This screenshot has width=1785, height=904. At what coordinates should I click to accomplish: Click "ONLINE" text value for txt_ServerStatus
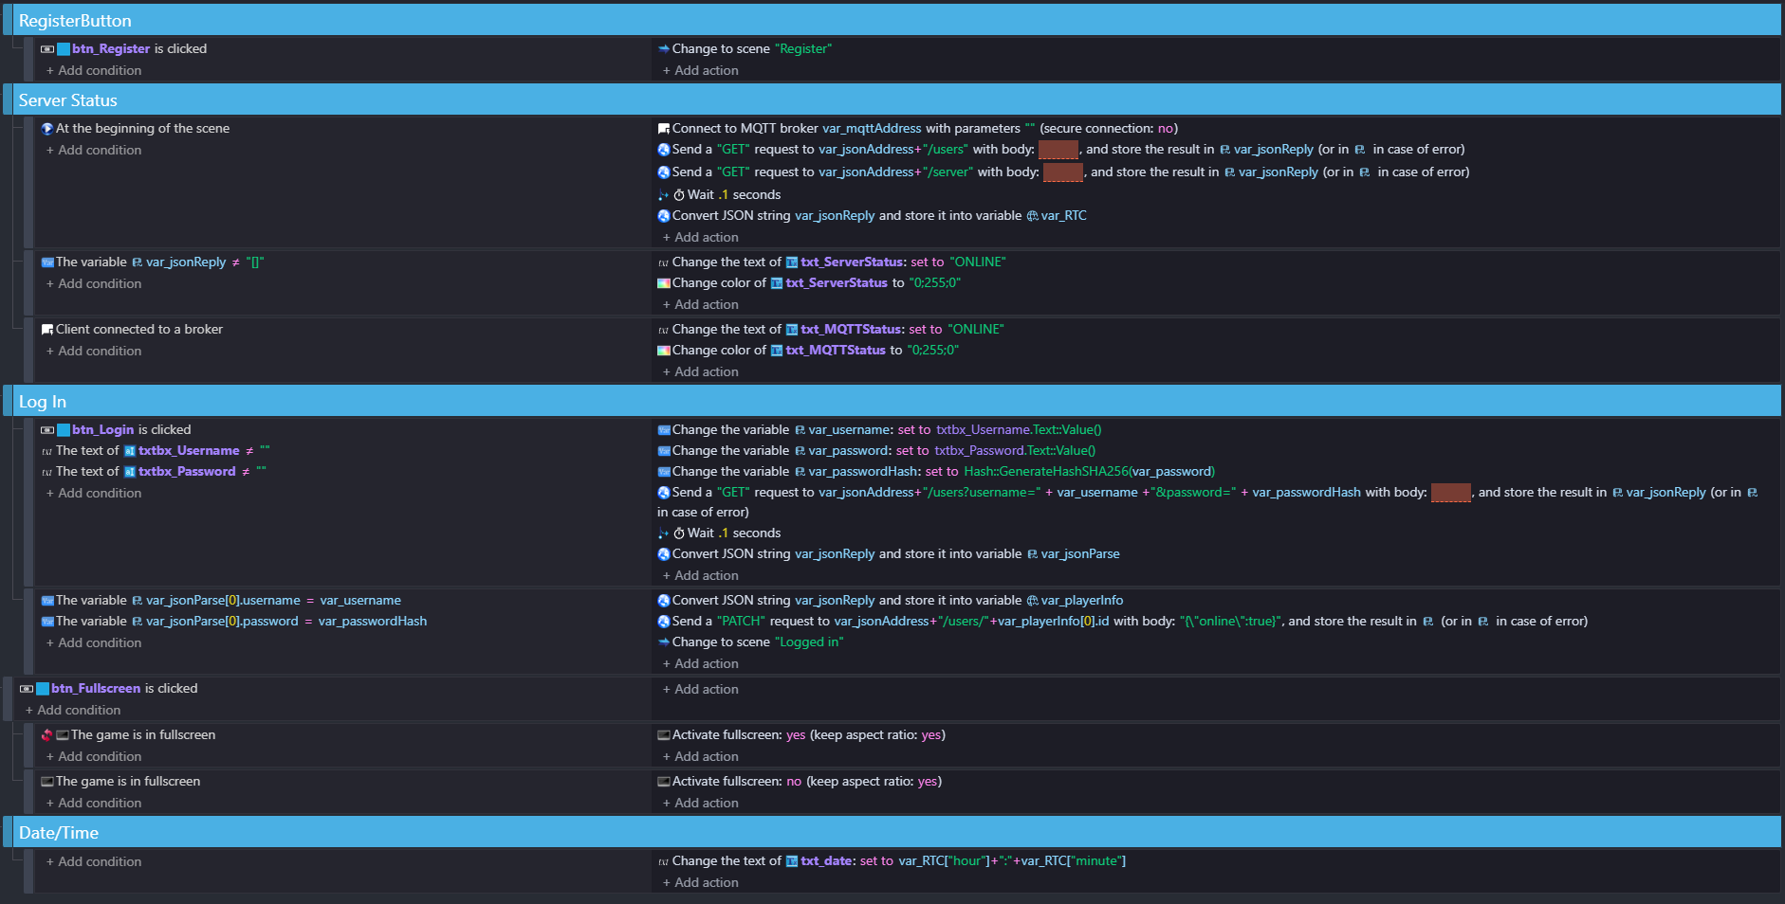coord(978,262)
